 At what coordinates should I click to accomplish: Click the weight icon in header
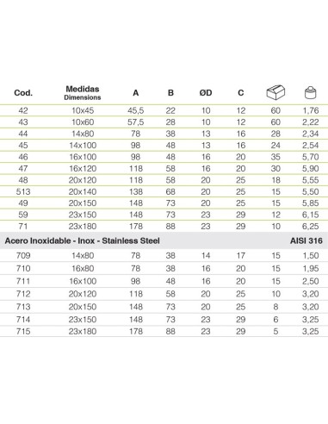pos(310,92)
